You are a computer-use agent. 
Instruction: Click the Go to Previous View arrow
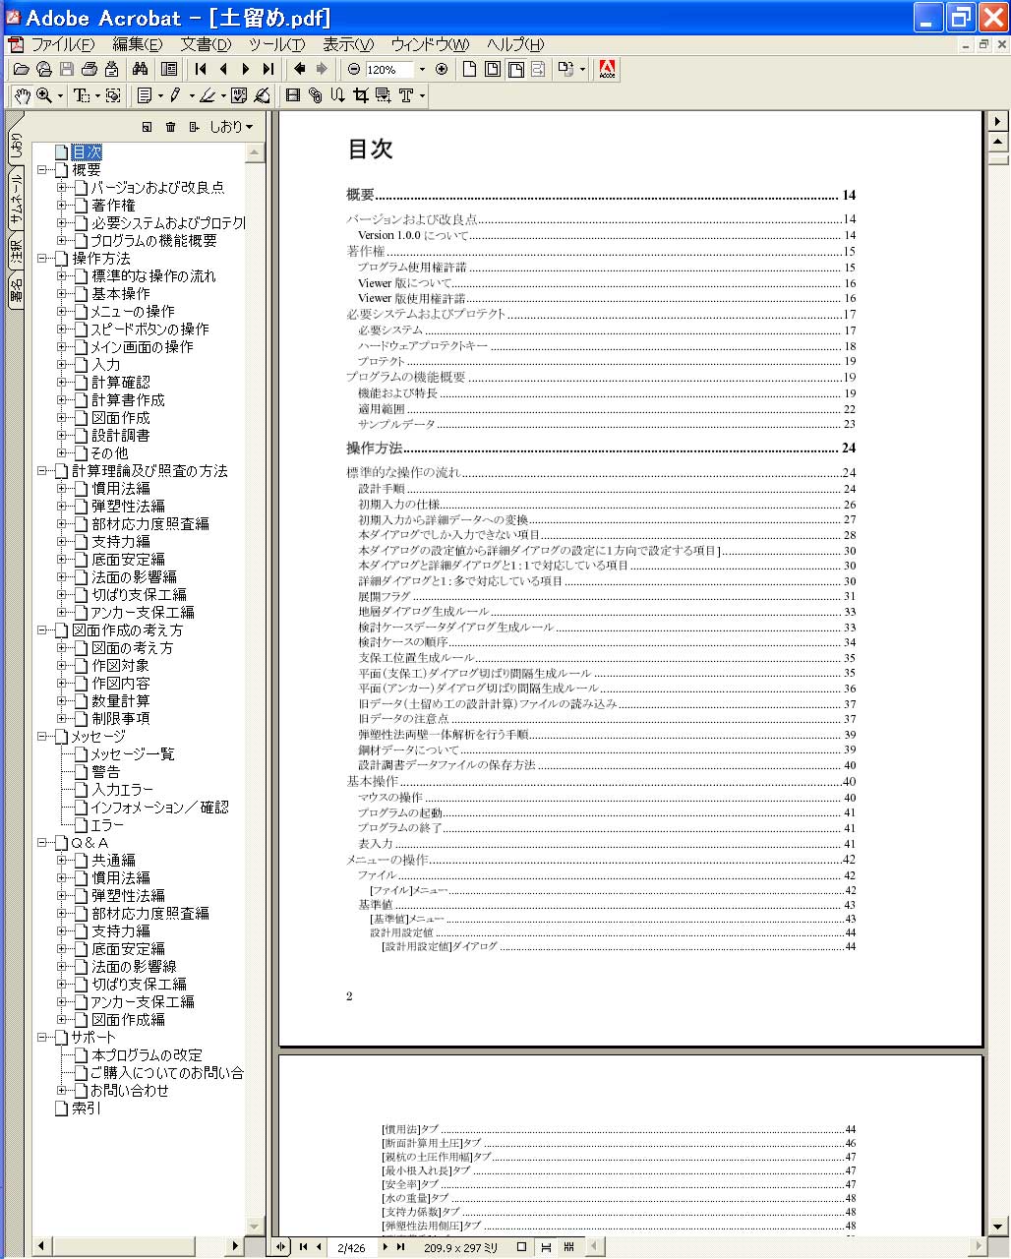coord(300,69)
